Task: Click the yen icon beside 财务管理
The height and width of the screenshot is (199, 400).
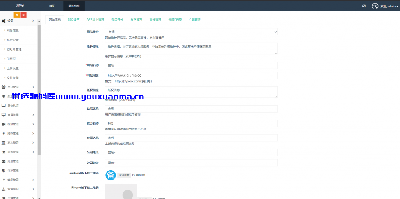Action: click(x=4, y=133)
